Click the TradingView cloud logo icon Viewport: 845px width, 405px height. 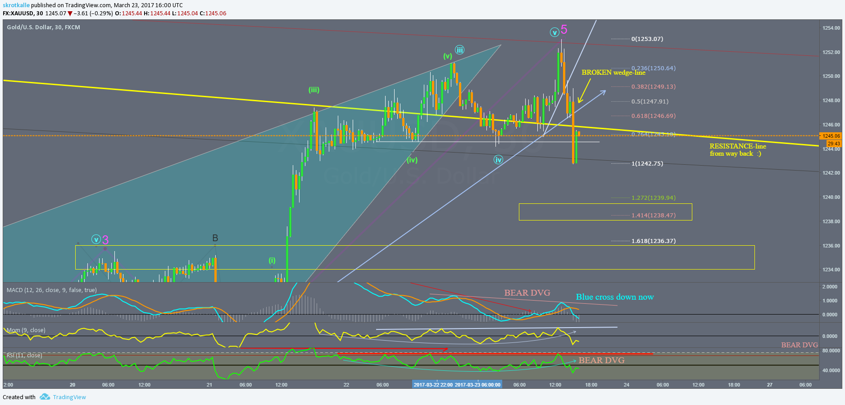tap(45, 396)
